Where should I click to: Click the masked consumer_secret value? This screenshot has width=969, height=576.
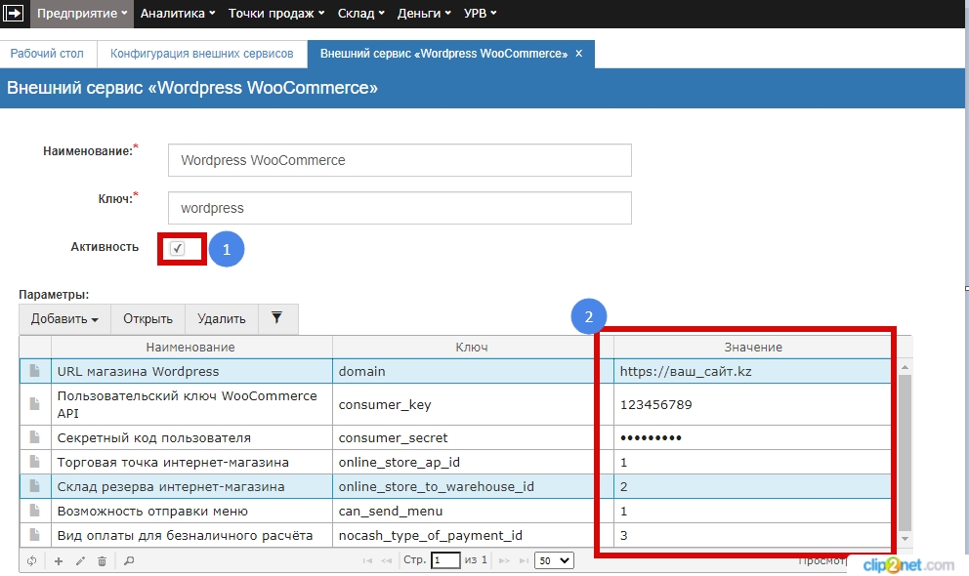coord(753,437)
